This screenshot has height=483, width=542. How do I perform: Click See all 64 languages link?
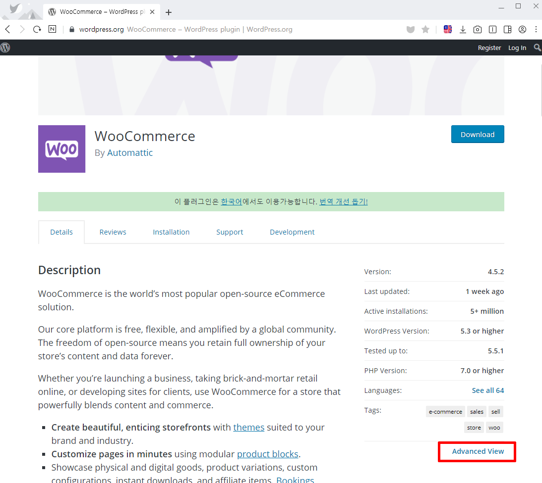coord(488,390)
